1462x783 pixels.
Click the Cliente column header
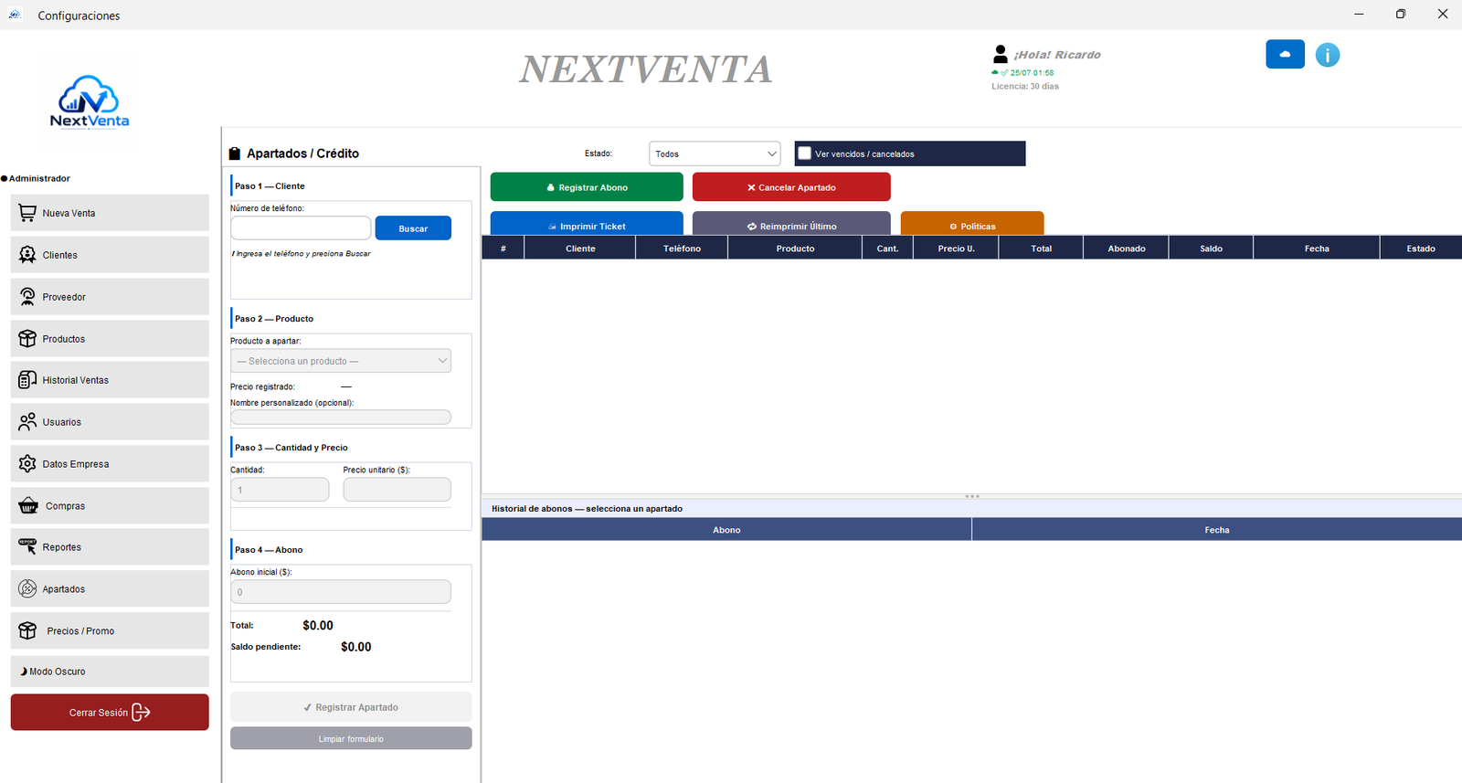580,249
